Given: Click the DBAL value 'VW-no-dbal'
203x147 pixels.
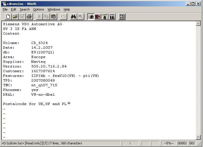Looking at the screenshot, I should 43,95.
